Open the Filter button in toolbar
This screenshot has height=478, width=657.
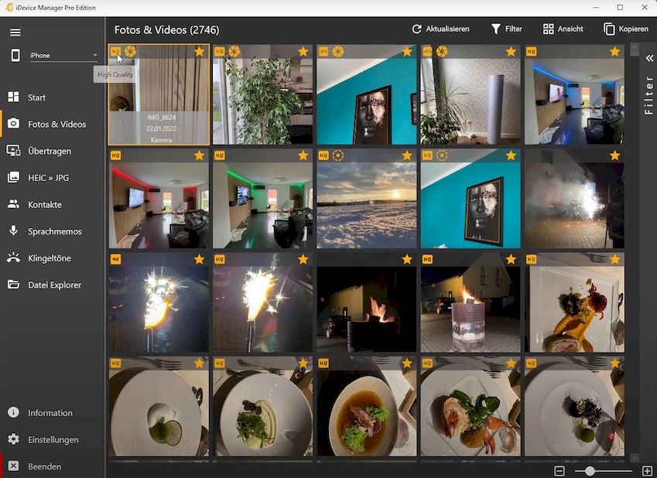(507, 29)
